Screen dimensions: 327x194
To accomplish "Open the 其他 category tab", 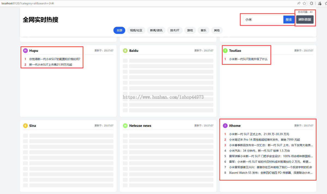I will click(217, 30).
